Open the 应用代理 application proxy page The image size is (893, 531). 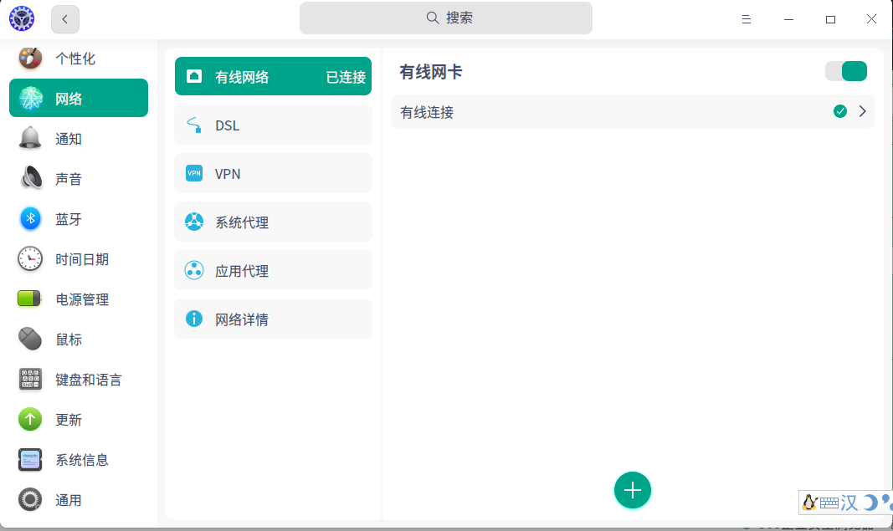[x=274, y=270]
